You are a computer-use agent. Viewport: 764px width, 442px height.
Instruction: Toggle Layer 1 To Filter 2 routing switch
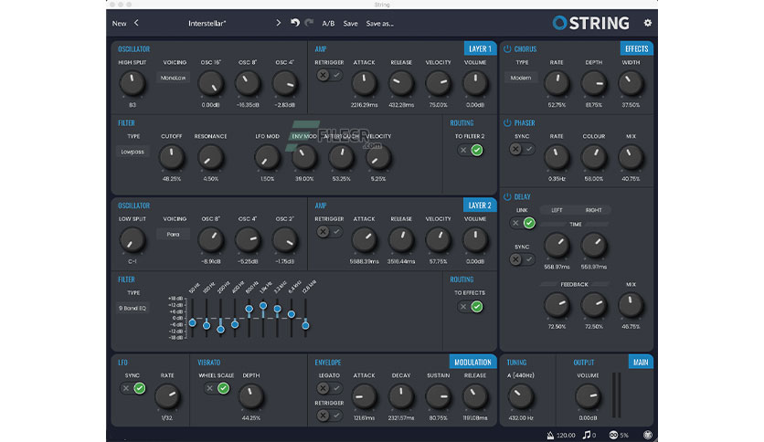(471, 150)
